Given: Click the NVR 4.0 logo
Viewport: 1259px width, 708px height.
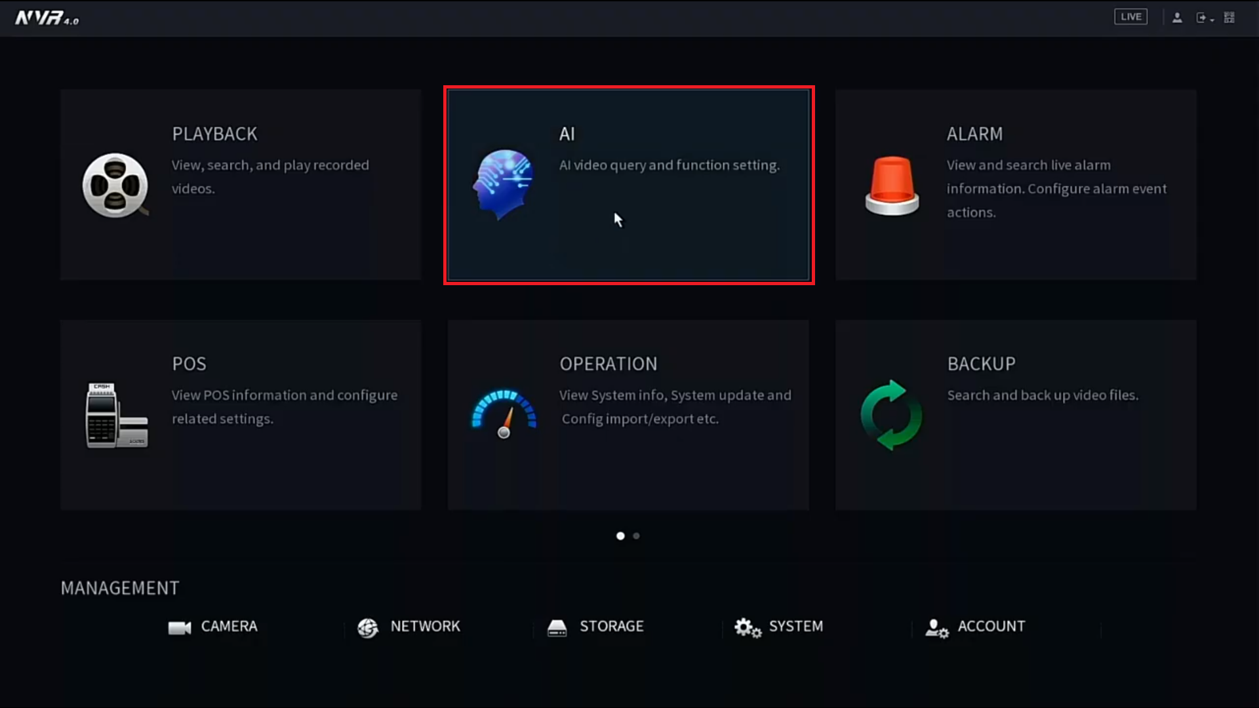Looking at the screenshot, I should click(x=47, y=18).
